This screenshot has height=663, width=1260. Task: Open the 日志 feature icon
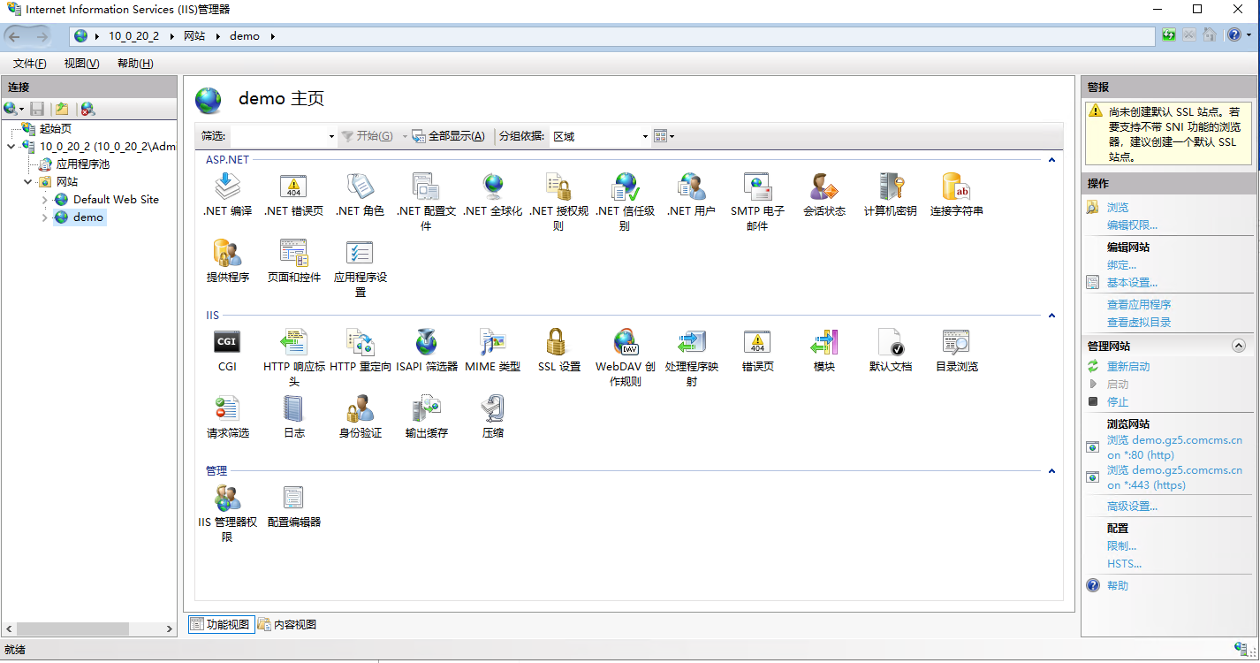pyautogui.click(x=293, y=417)
